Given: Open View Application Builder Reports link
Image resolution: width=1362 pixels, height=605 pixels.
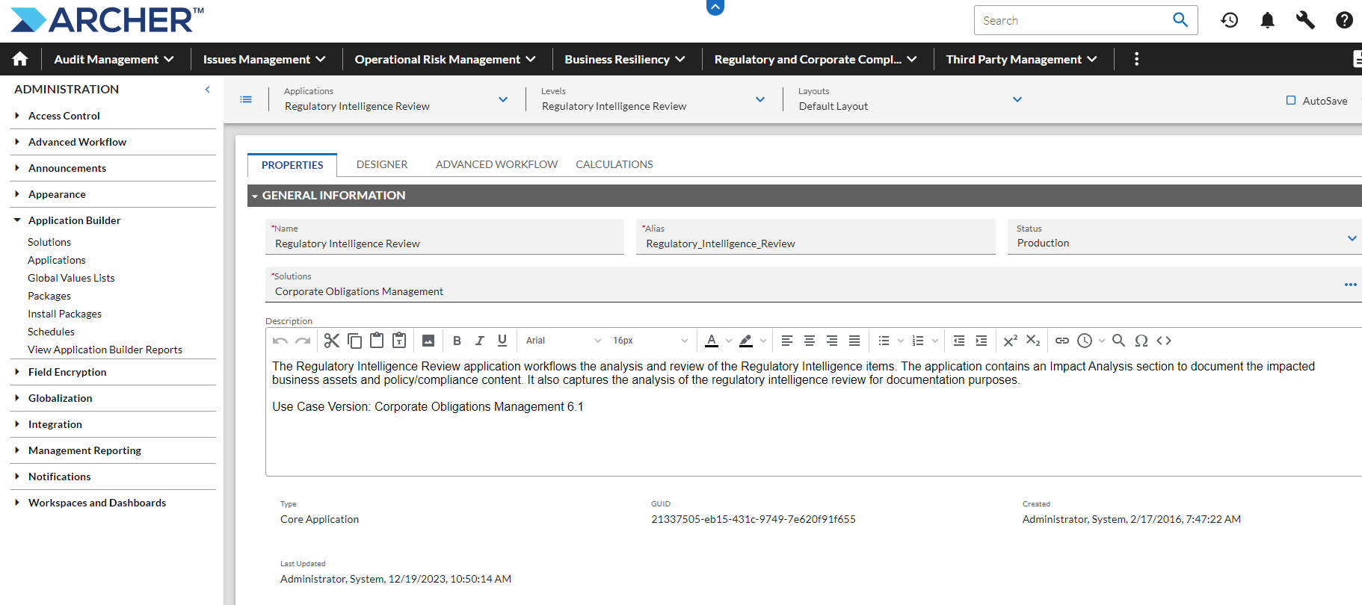Looking at the screenshot, I should pyautogui.click(x=105, y=350).
